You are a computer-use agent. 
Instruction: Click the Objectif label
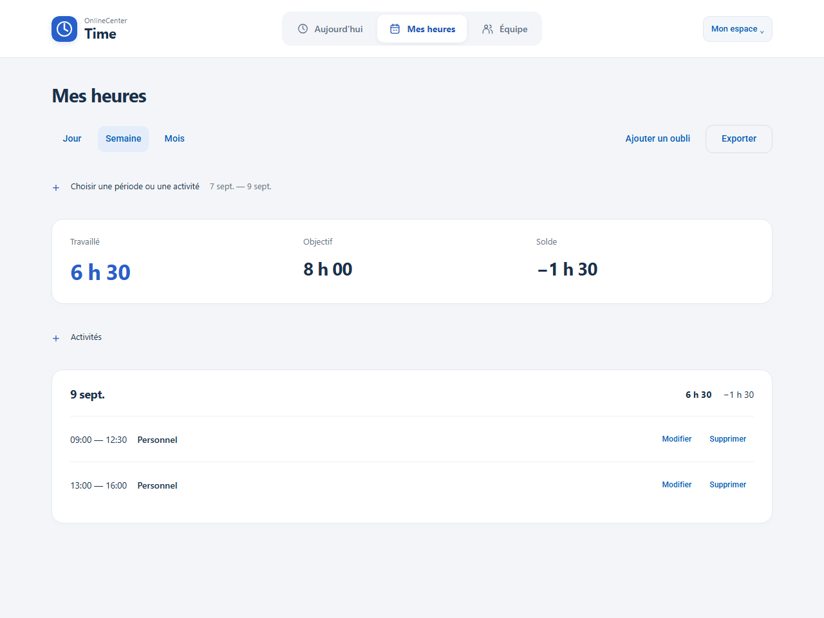click(318, 242)
